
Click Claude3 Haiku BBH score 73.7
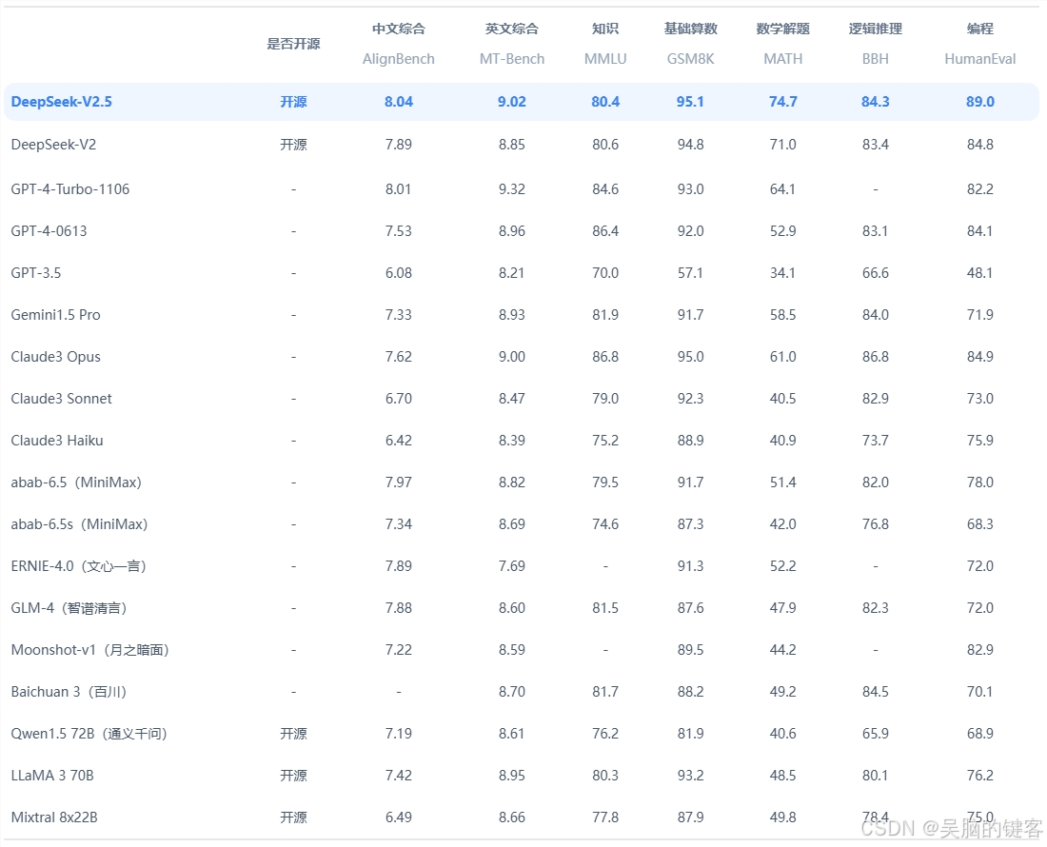pos(876,441)
